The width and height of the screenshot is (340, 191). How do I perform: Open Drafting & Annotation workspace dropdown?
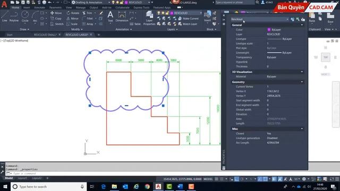91,2
